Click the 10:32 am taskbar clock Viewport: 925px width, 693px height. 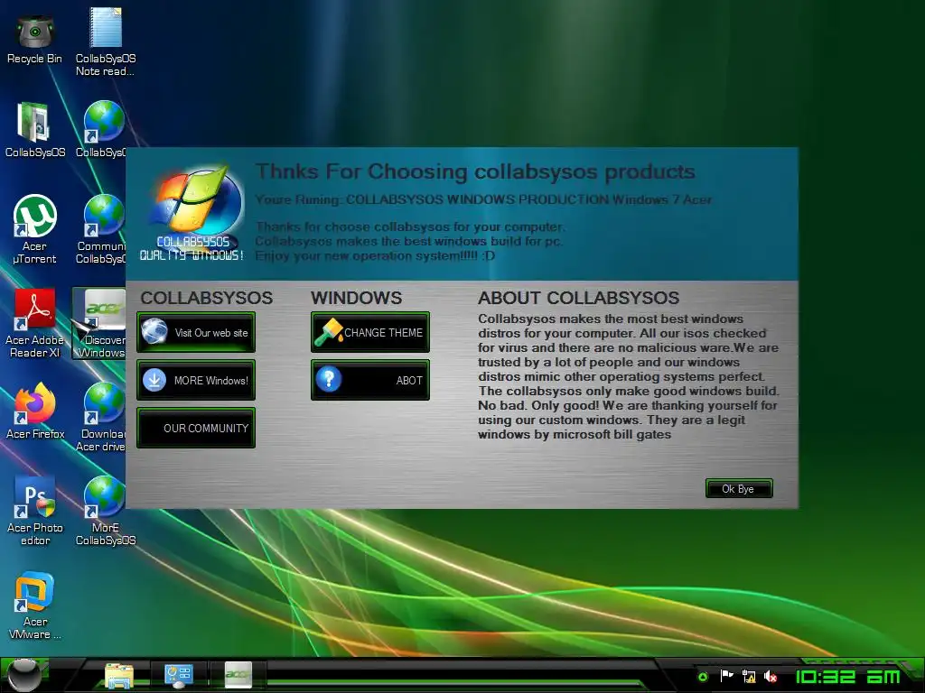pyautogui.click(x=847, y=677)
